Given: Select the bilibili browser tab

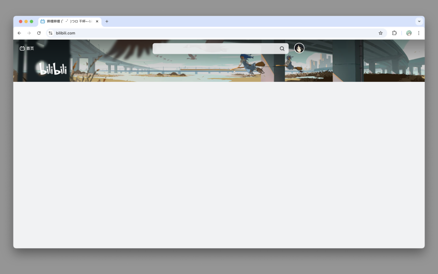Looking at the screenshot, I should coord(69,21).
